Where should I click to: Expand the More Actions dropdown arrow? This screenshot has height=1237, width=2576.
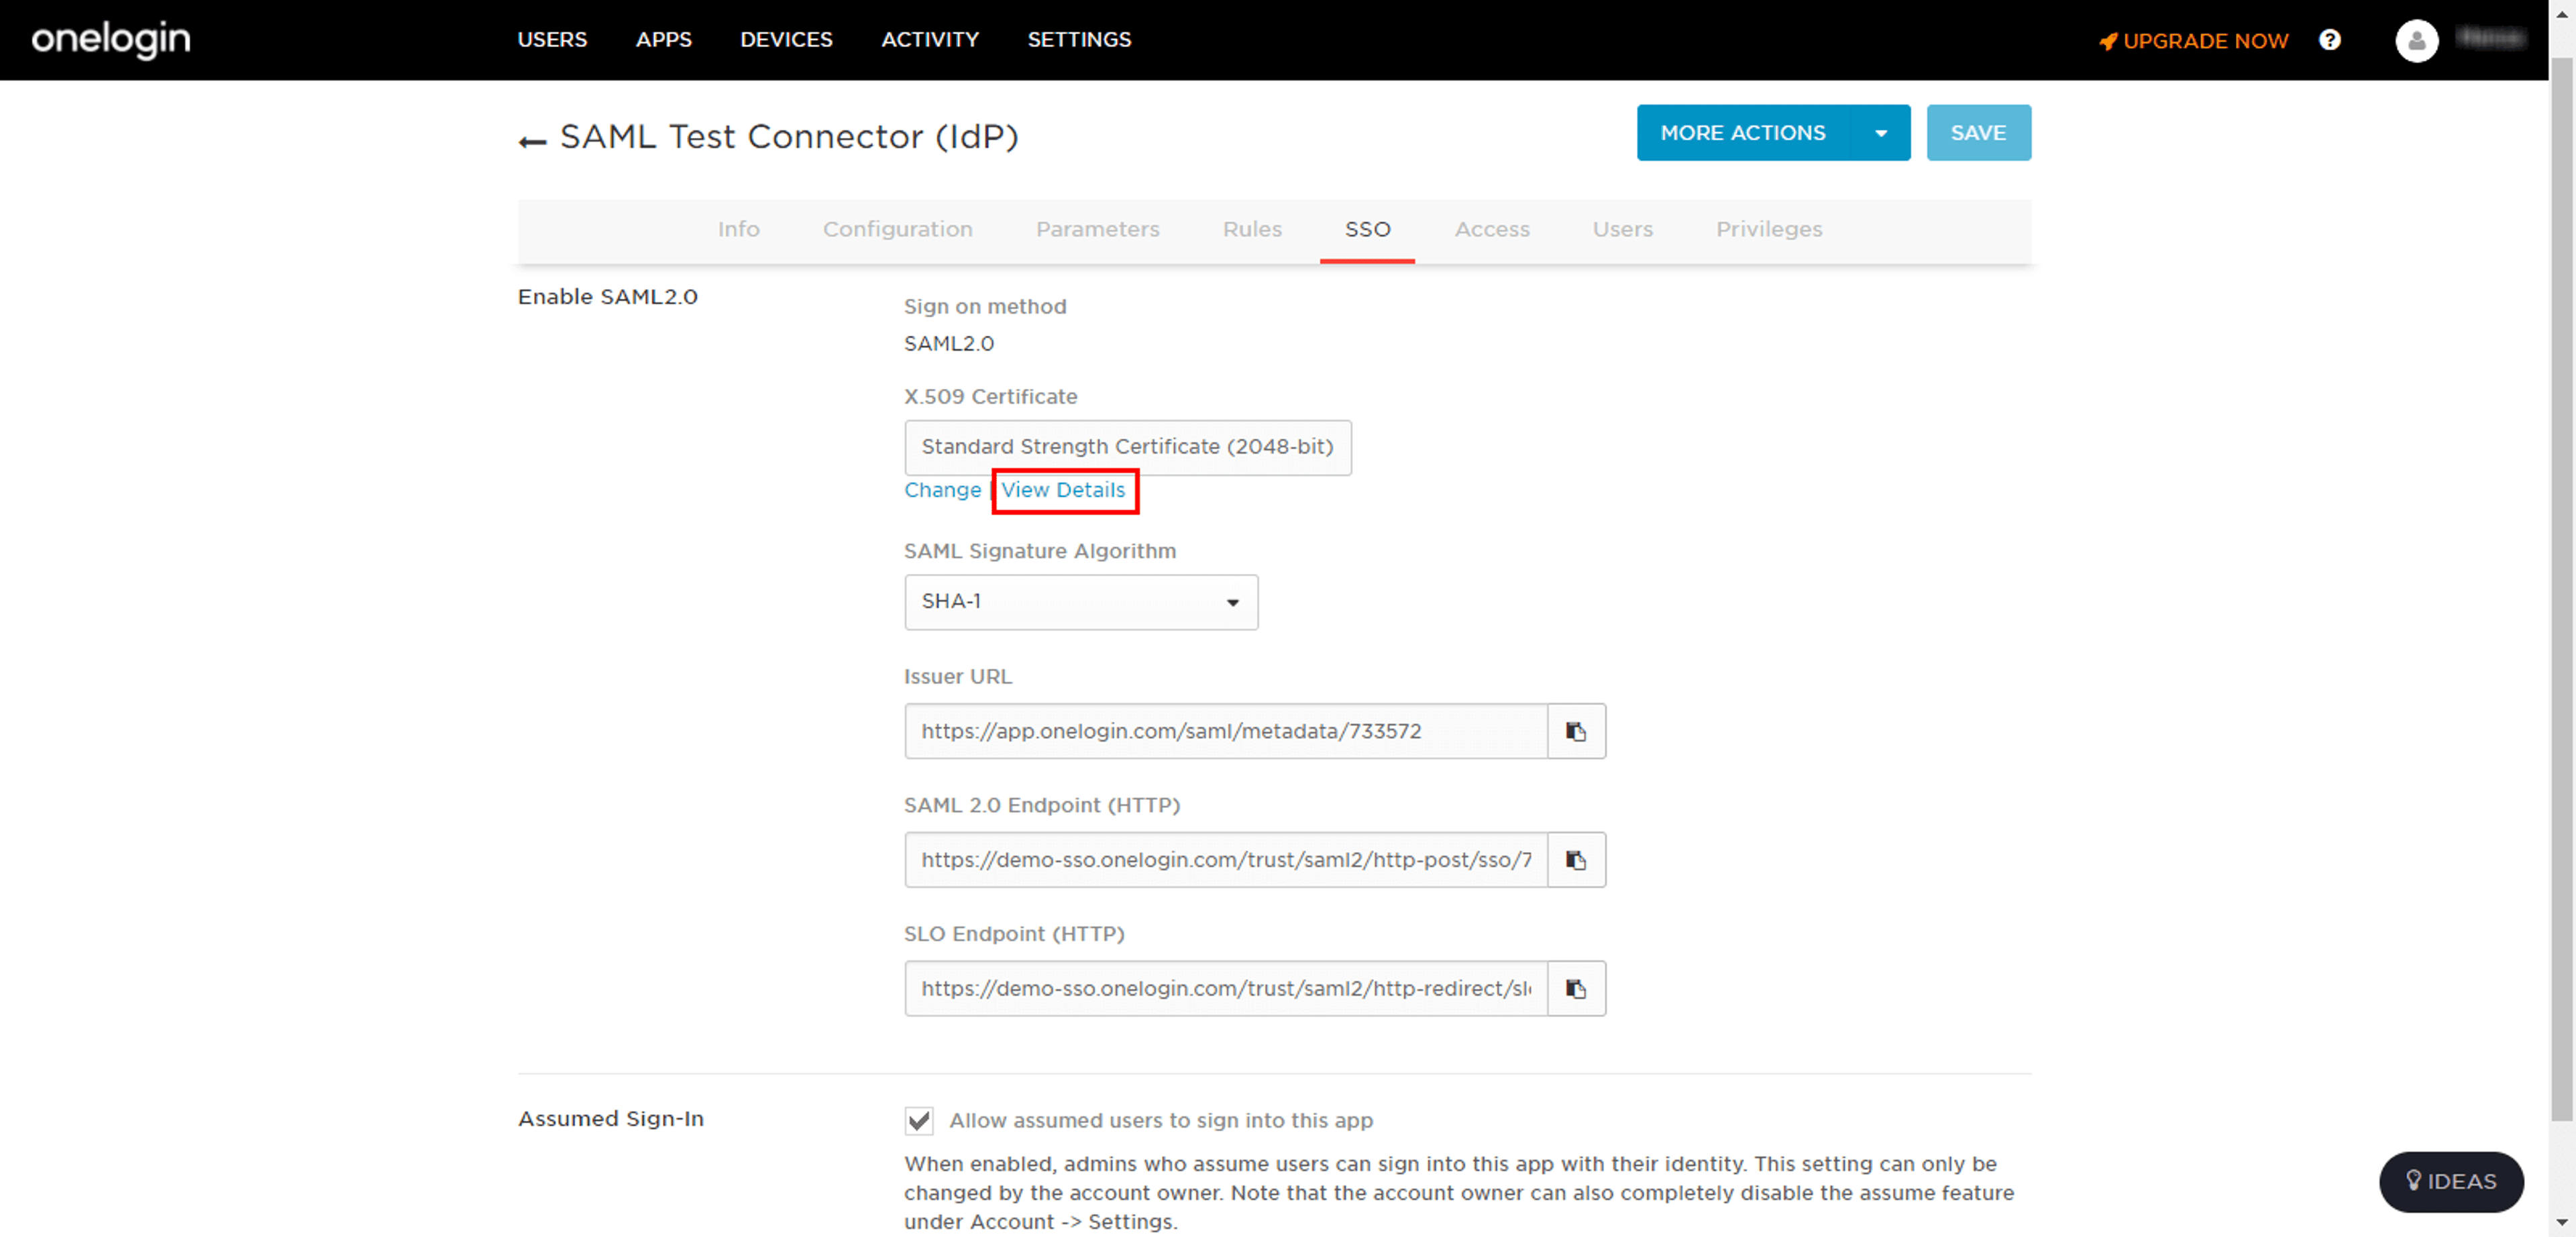tap(1880, 133)
